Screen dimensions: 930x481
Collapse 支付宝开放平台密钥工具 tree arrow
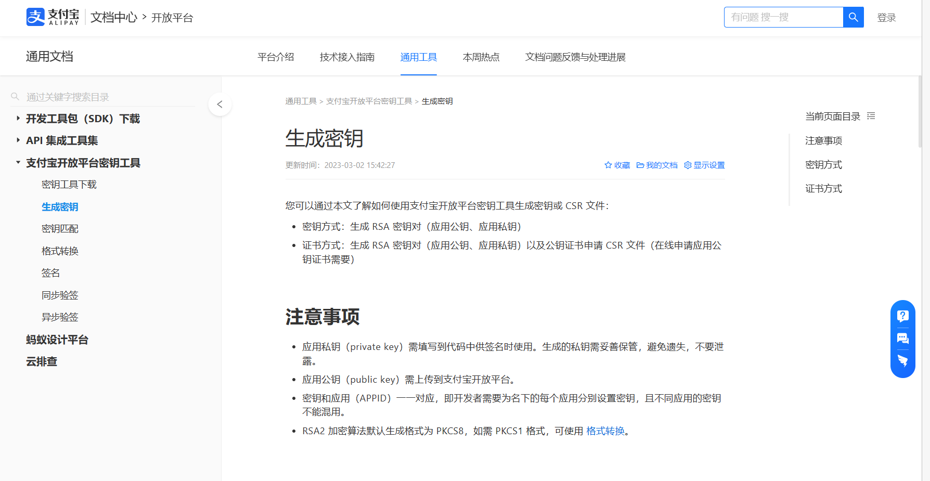coord(18,162)
